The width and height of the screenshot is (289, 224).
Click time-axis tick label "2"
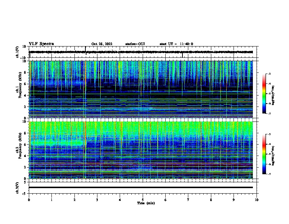point(74,200)
